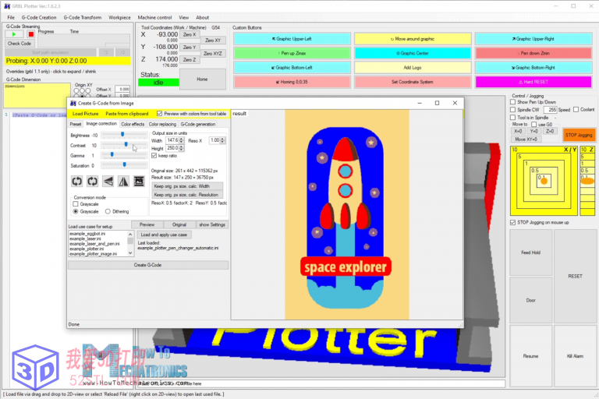Uncheck the keep ratio checkbox
The image size is (599, 399).
[154, 156]
